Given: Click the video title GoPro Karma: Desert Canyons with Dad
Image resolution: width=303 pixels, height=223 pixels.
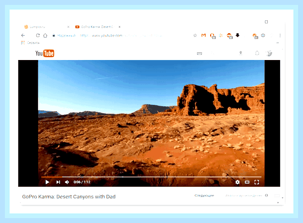Looking at the screenshot, I should coord(69,197).
